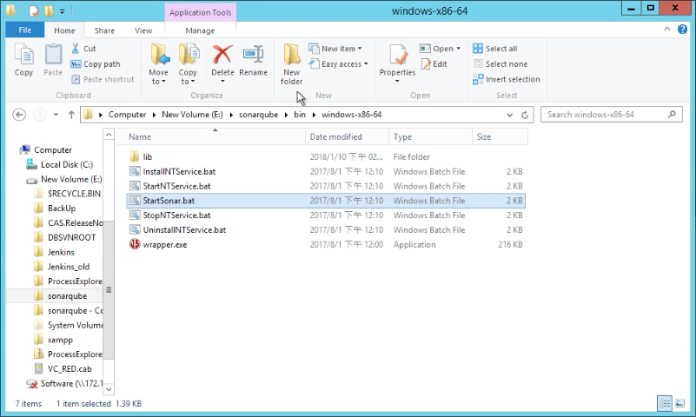
Task: Click the Copy ribbon icon
Action: pos(23,60)
